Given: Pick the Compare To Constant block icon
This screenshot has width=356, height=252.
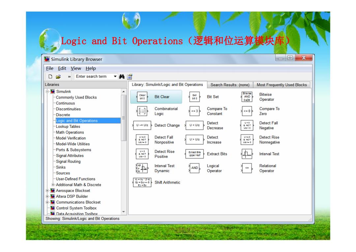Looking at the screenshot, I should pos(194,111).
